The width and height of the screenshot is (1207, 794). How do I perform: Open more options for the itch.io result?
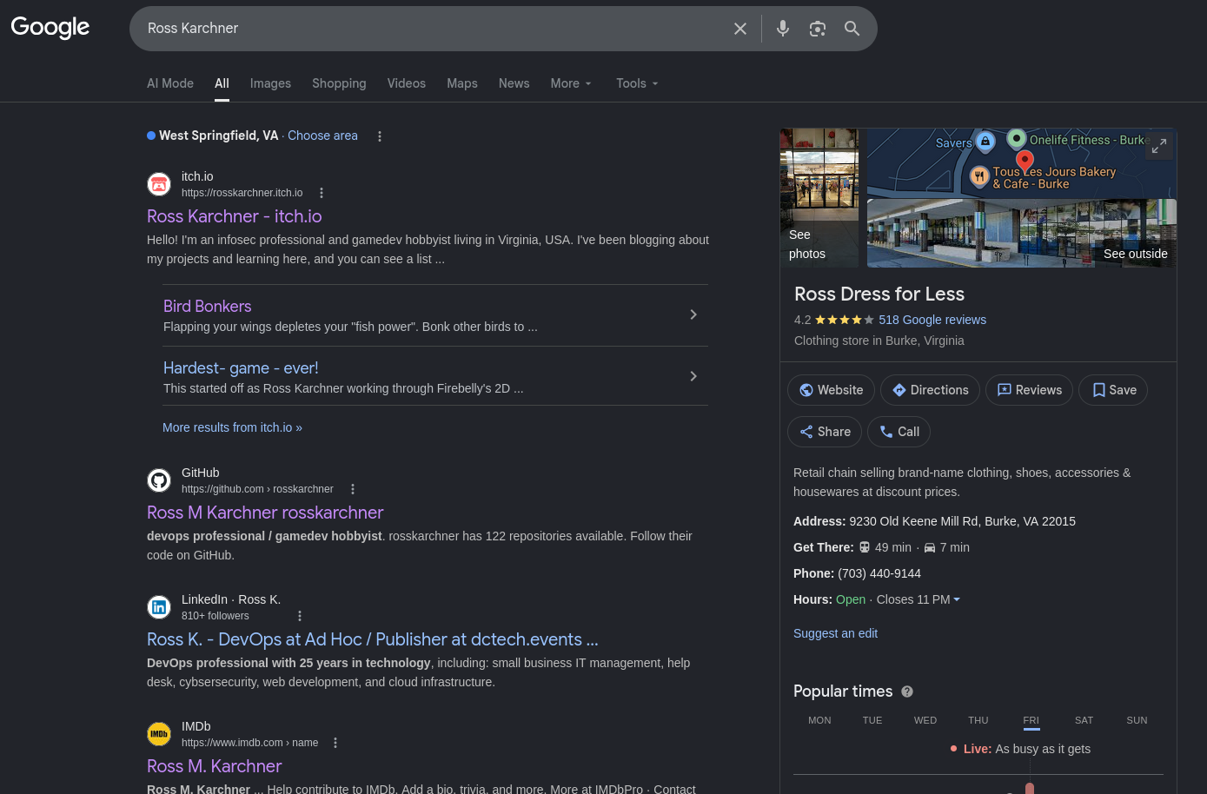pos(322,193)
